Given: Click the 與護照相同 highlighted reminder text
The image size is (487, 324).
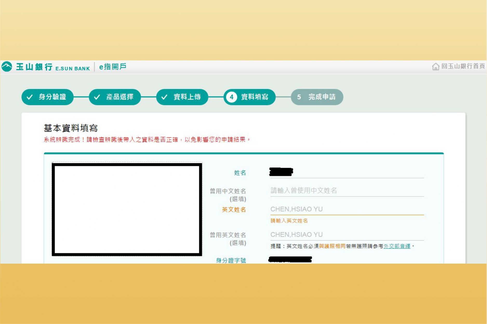Looking at the screenshot, I should point(332,246).
